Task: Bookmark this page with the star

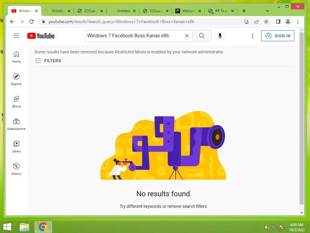Action: click(266, 22)
